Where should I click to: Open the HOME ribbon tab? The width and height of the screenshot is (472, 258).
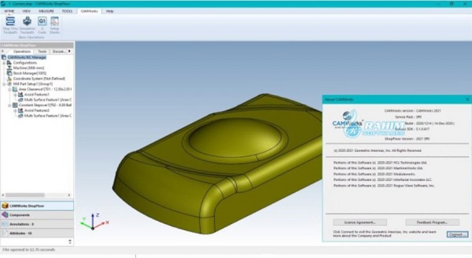[9, 11]
